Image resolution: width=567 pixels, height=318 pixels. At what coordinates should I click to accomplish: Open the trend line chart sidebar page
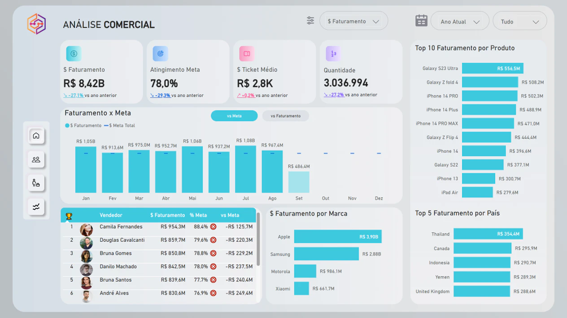click(x=36, y=207)
